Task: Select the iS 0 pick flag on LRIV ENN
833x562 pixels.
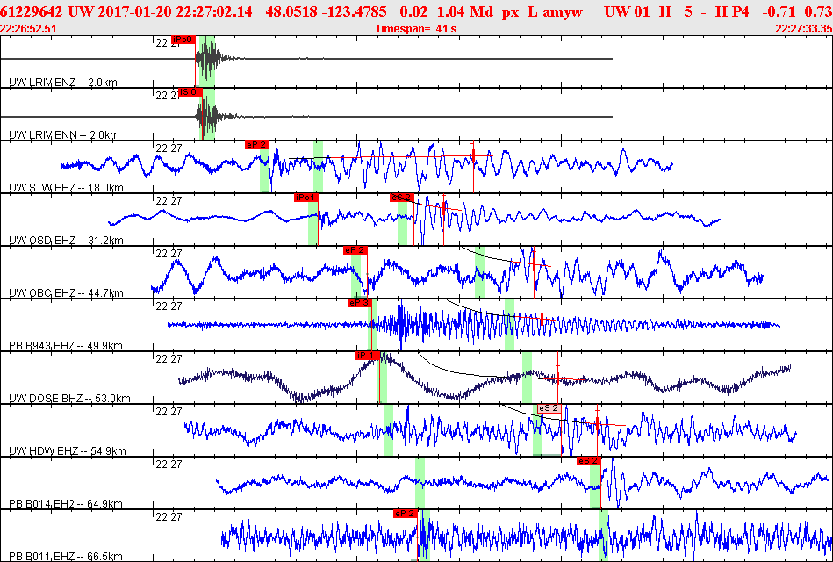Action: 190,91
